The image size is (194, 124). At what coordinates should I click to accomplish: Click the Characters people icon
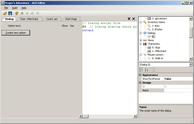(x=145, y=44)
